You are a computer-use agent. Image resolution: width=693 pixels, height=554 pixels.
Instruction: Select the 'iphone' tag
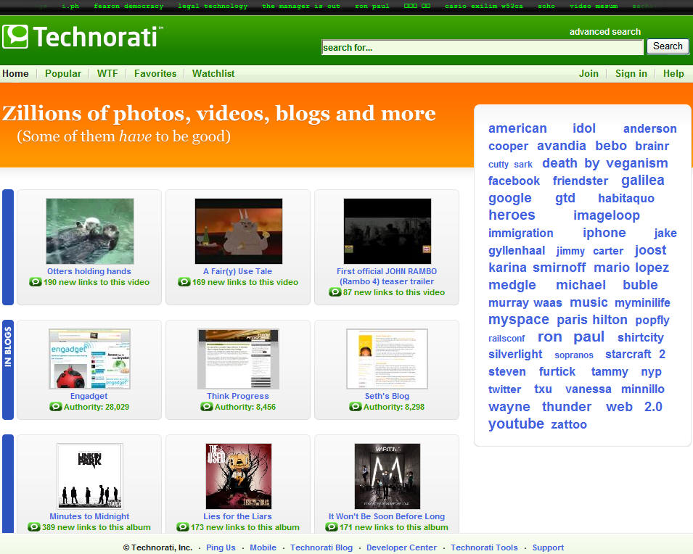click(x=604, y=233)
